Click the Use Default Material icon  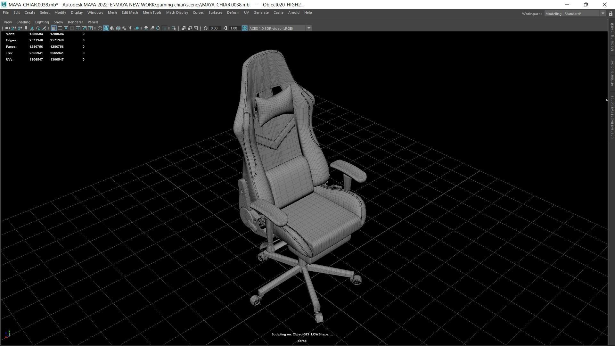pyautogui.click(x=112, y=28)
